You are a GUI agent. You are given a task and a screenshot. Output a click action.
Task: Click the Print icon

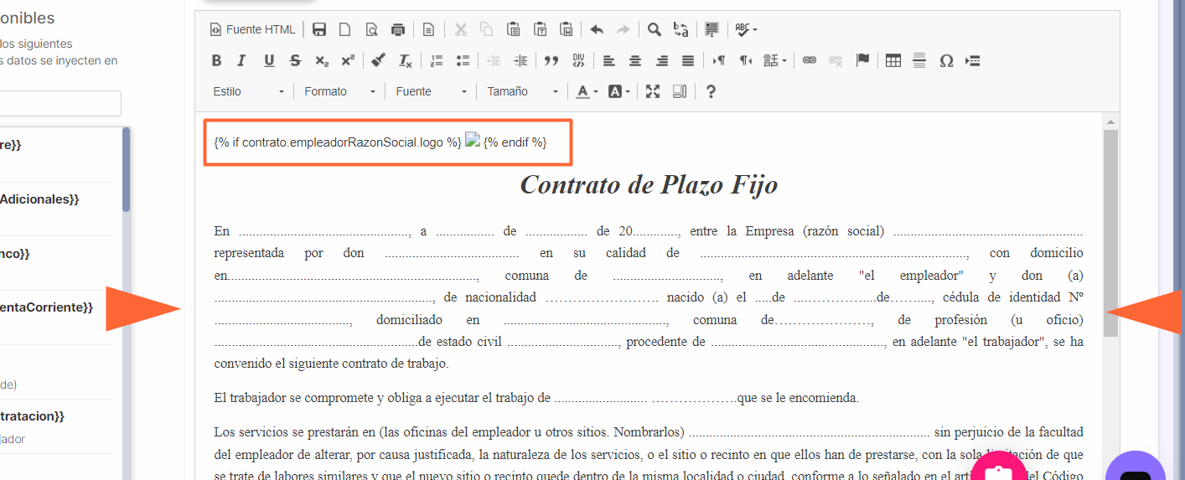[398, 29]
